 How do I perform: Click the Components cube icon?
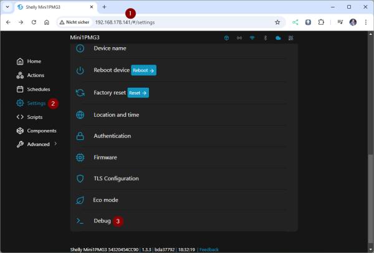(20, 131)
